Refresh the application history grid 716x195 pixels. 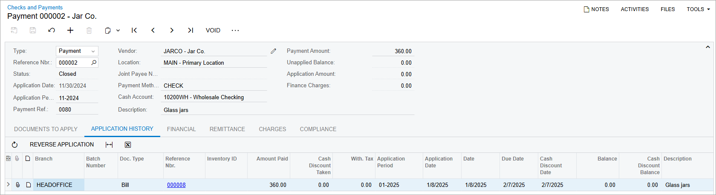(x=14, y=145)
